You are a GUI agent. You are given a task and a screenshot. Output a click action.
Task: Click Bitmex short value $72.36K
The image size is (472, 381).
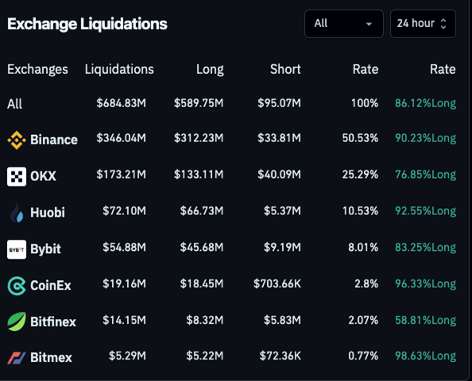(280, 356)
